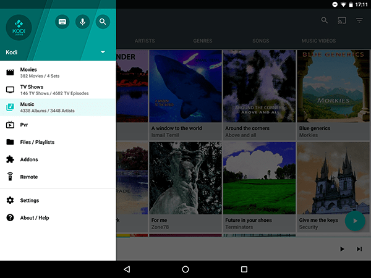Tap the search icon in drawer header

(102, 22)
